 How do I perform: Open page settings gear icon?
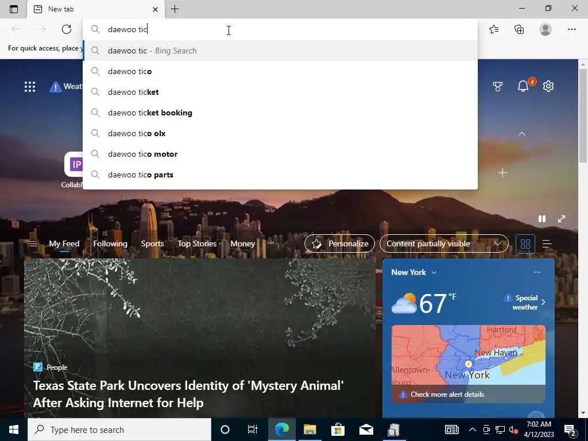(x=548, y=86)
